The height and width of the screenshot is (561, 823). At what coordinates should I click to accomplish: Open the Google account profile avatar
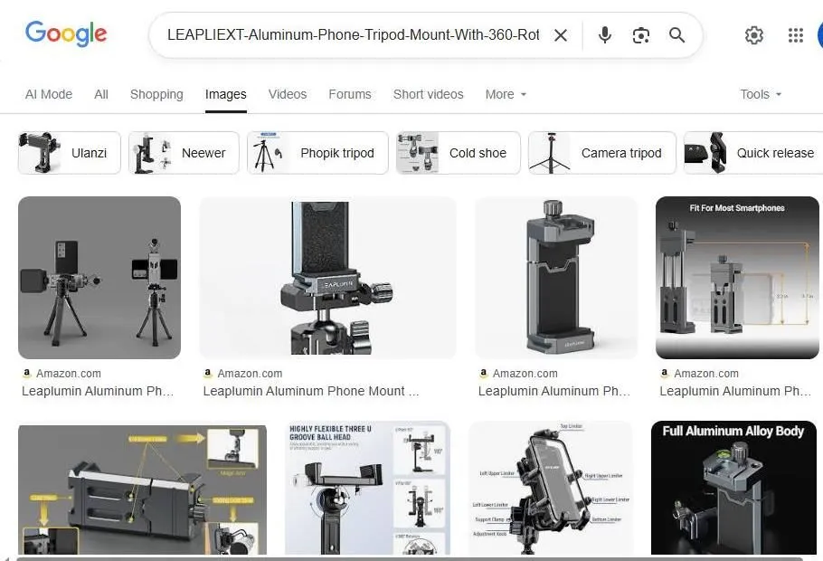click(818, 35)
